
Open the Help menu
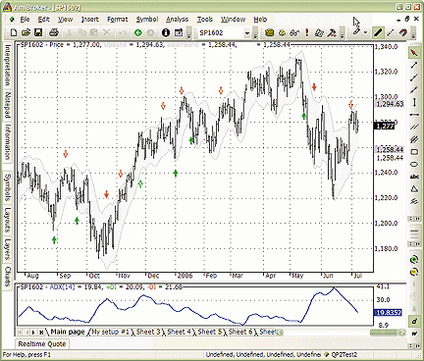[x=260, y=20]
